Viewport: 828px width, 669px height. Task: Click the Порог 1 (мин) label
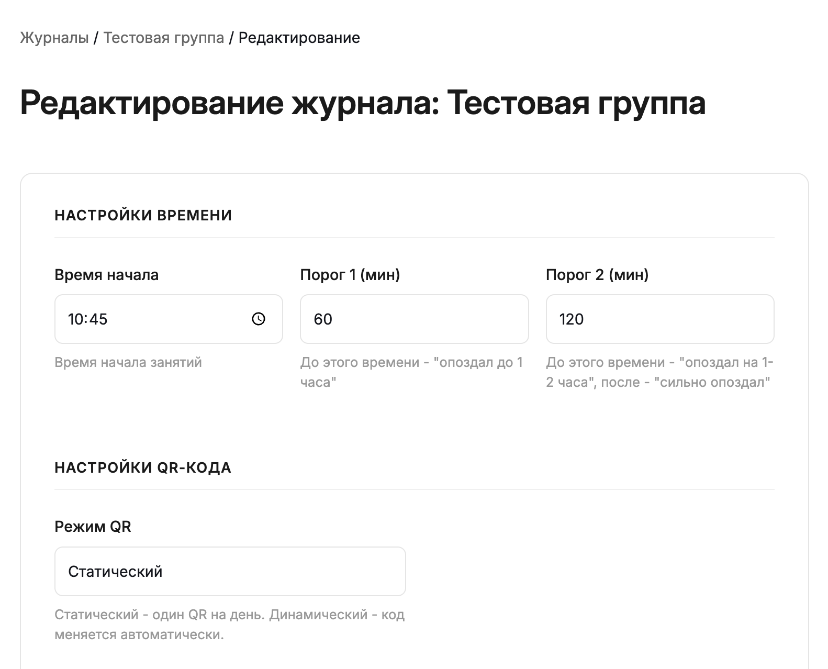click(350, 275)
